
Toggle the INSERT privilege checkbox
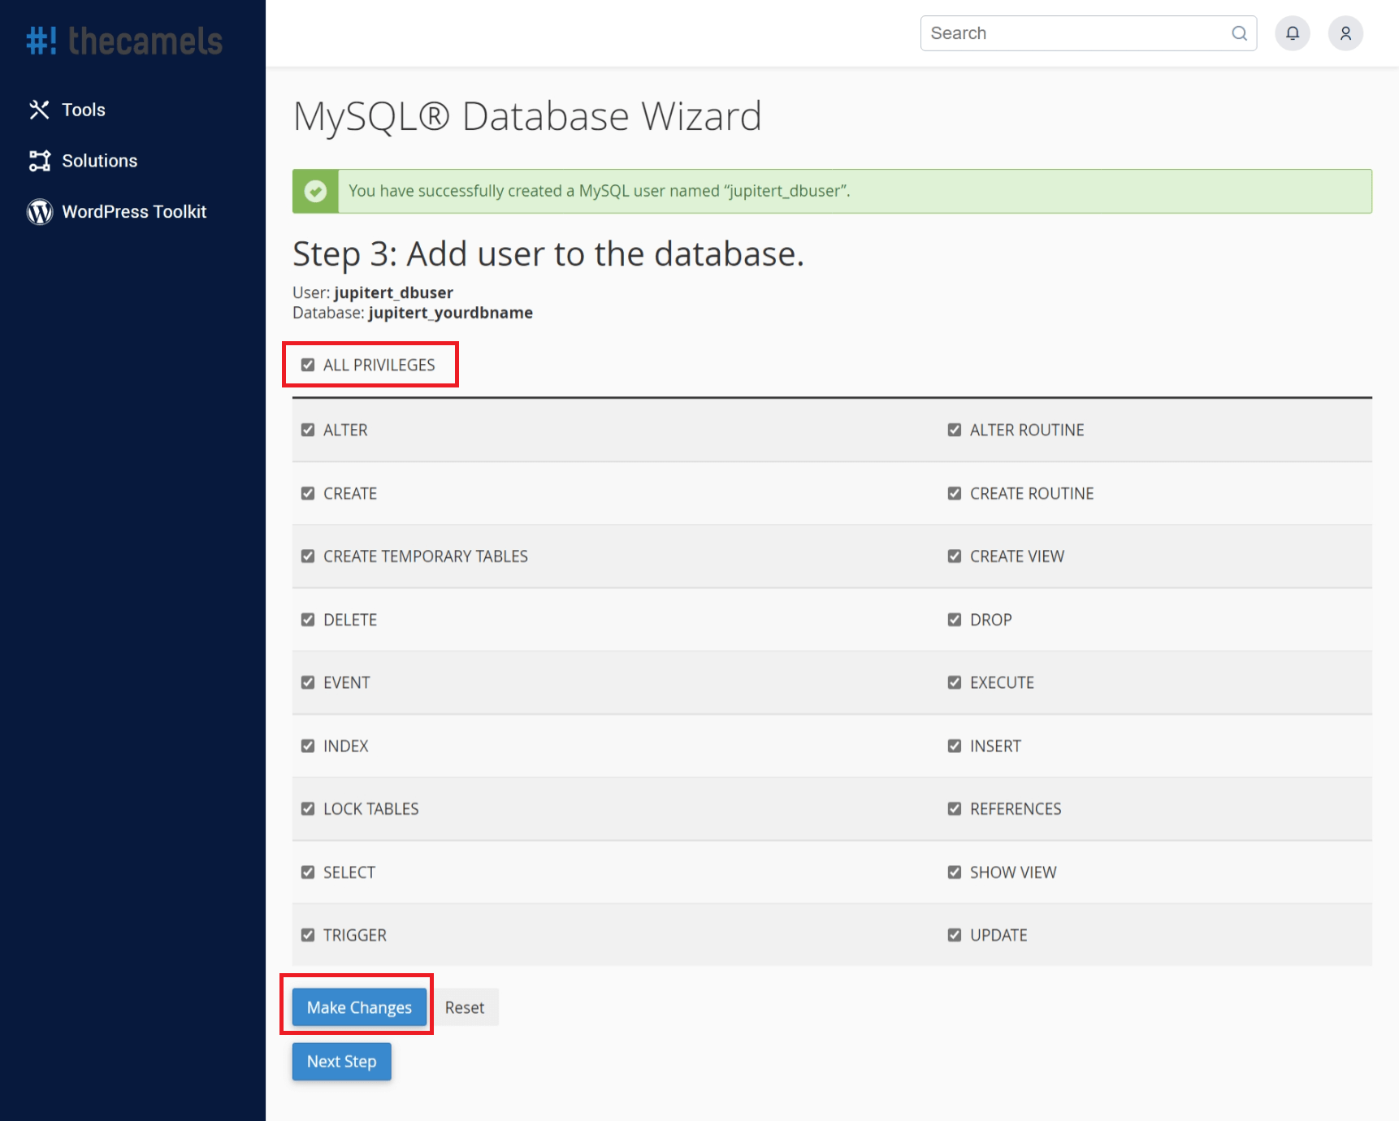955,746
